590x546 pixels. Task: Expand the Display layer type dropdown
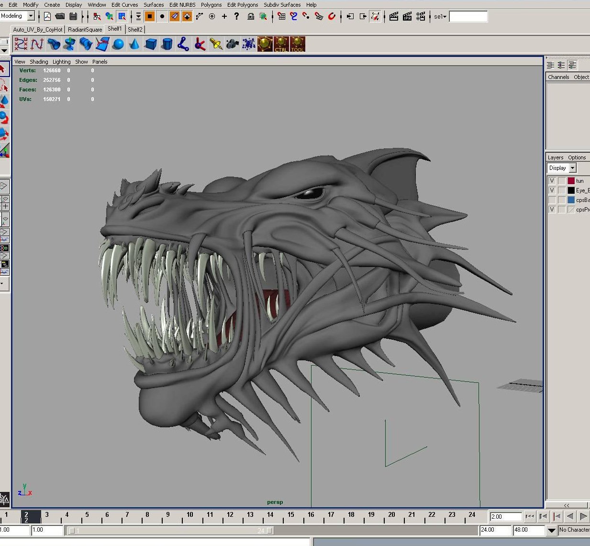click(573, 168)
